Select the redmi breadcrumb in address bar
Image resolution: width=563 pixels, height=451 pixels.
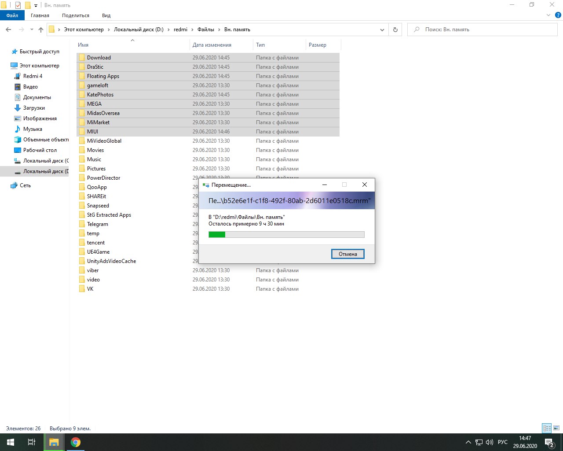click(180, 30)
